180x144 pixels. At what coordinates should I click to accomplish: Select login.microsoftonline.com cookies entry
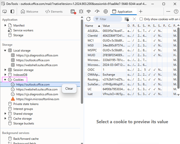(38, 99)
